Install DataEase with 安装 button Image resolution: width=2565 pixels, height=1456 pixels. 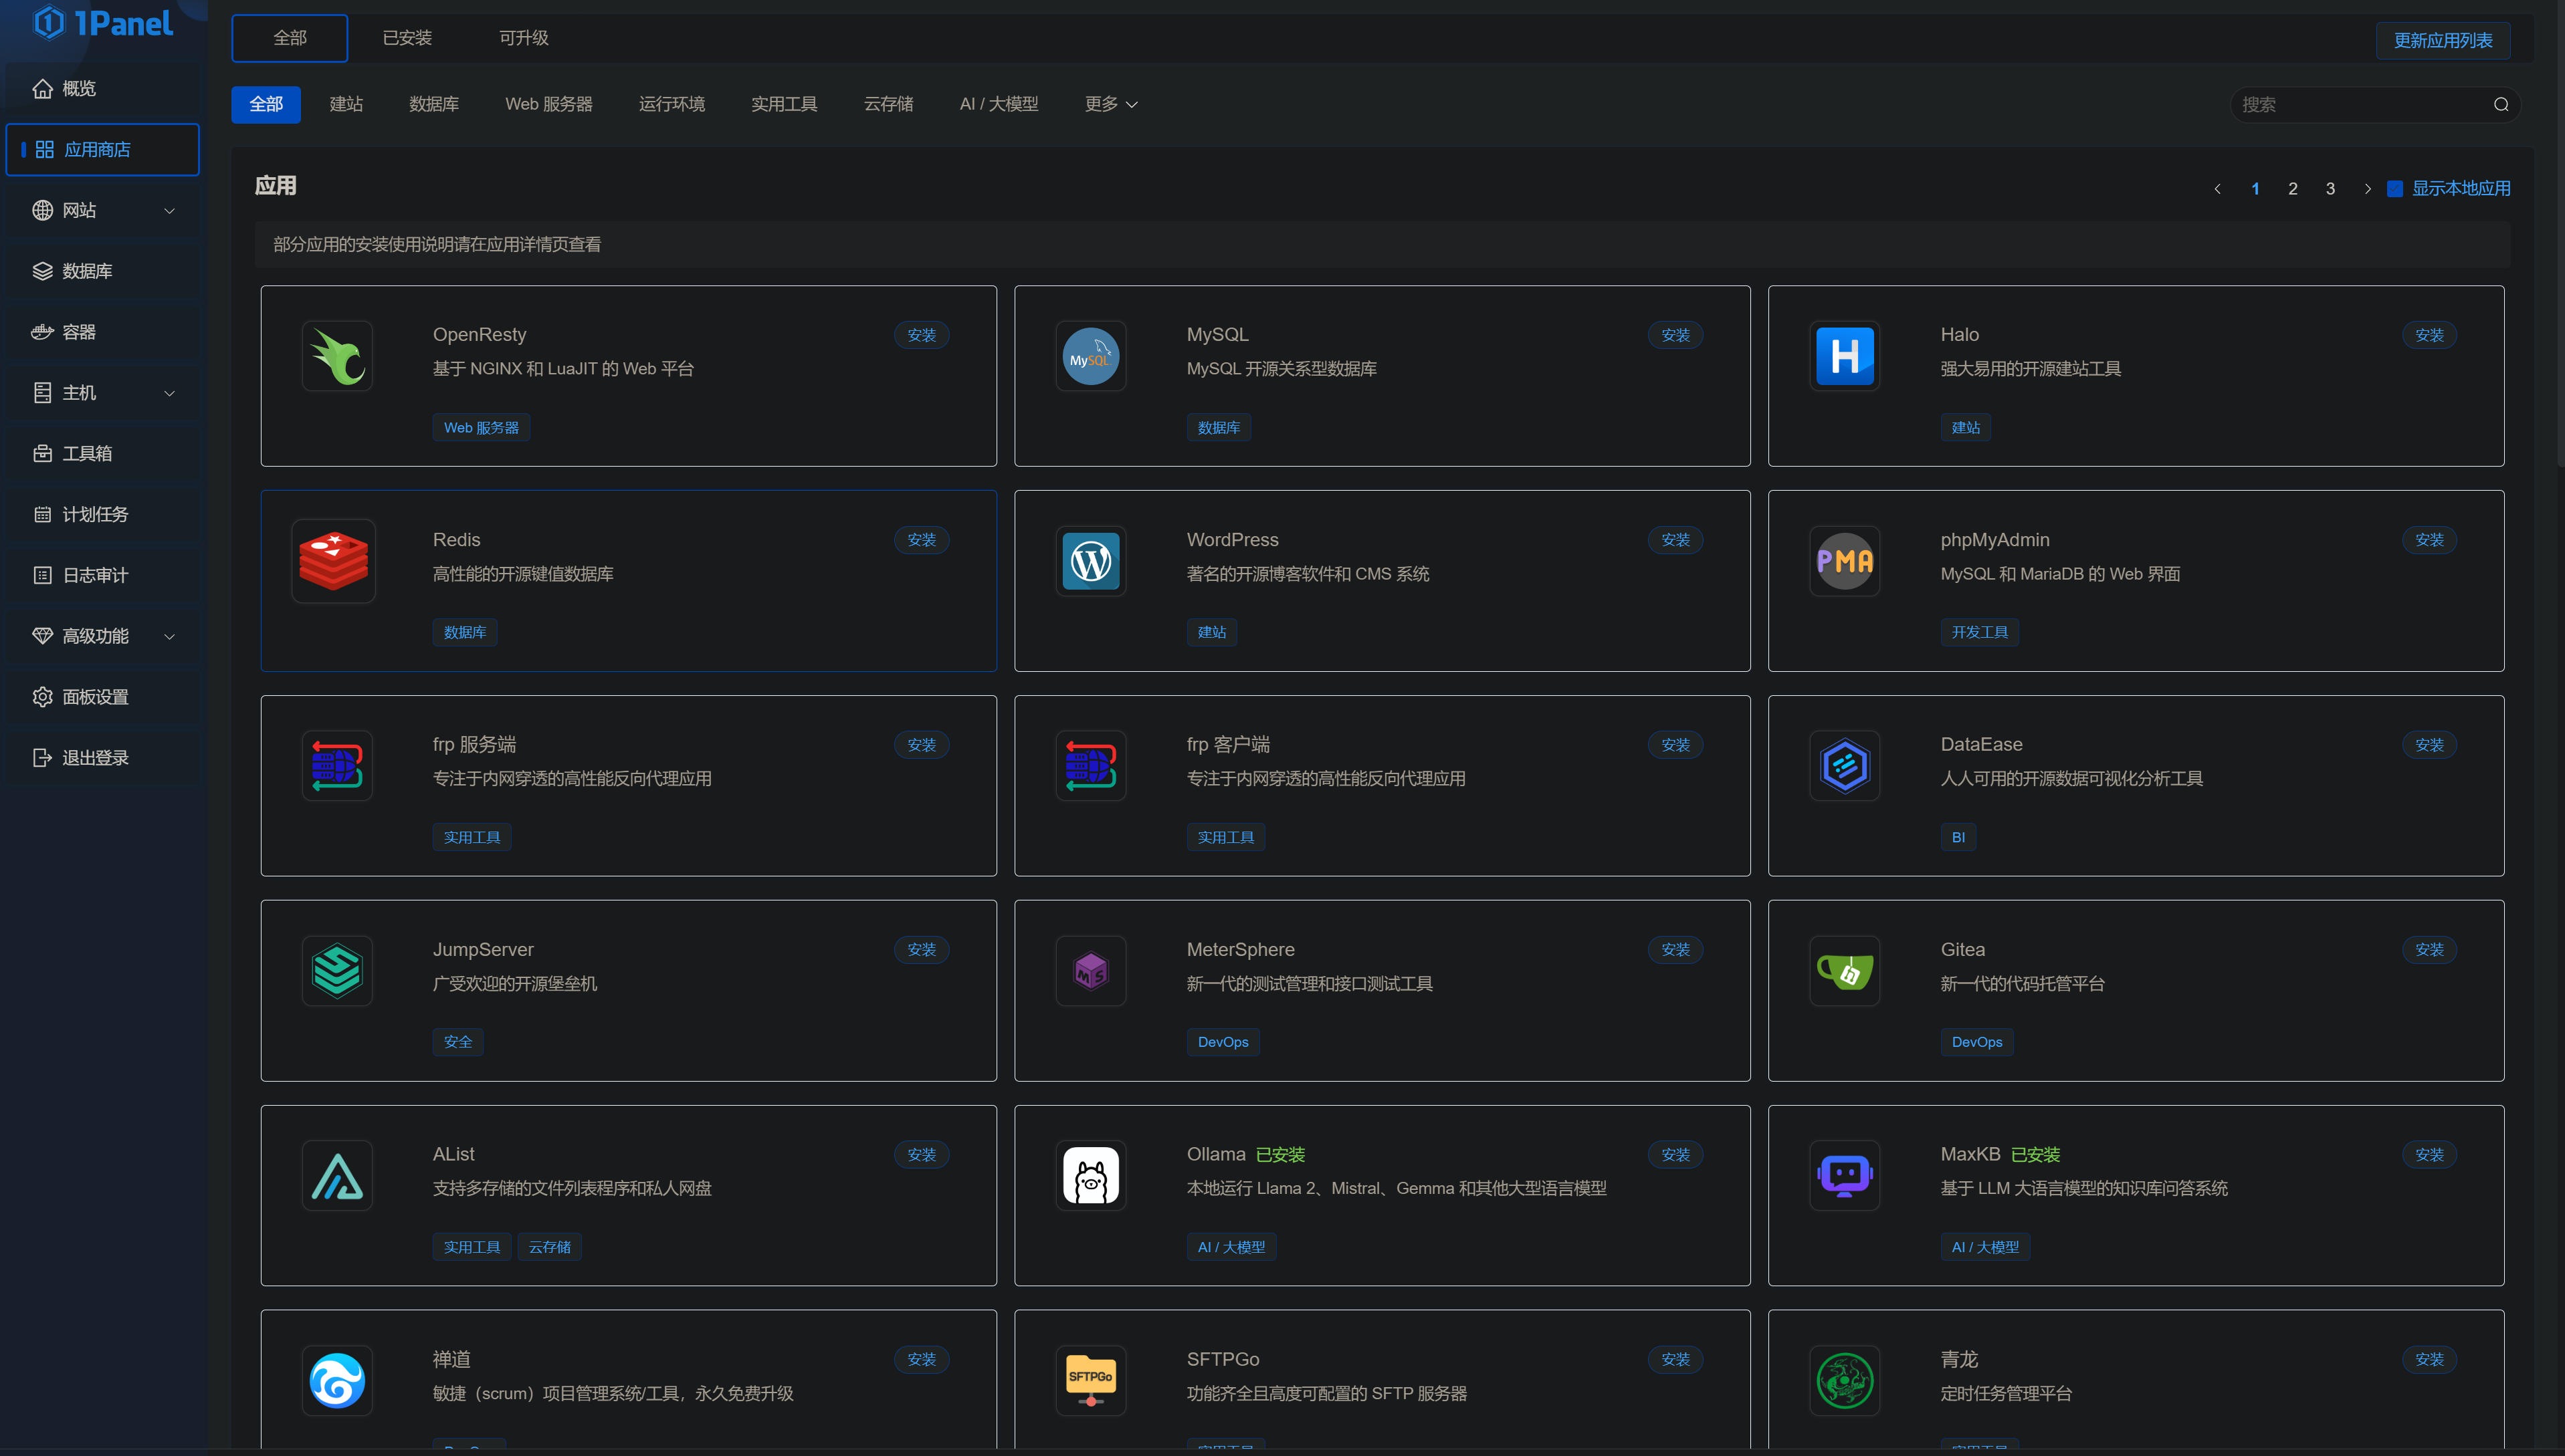tap(2429, 745)
